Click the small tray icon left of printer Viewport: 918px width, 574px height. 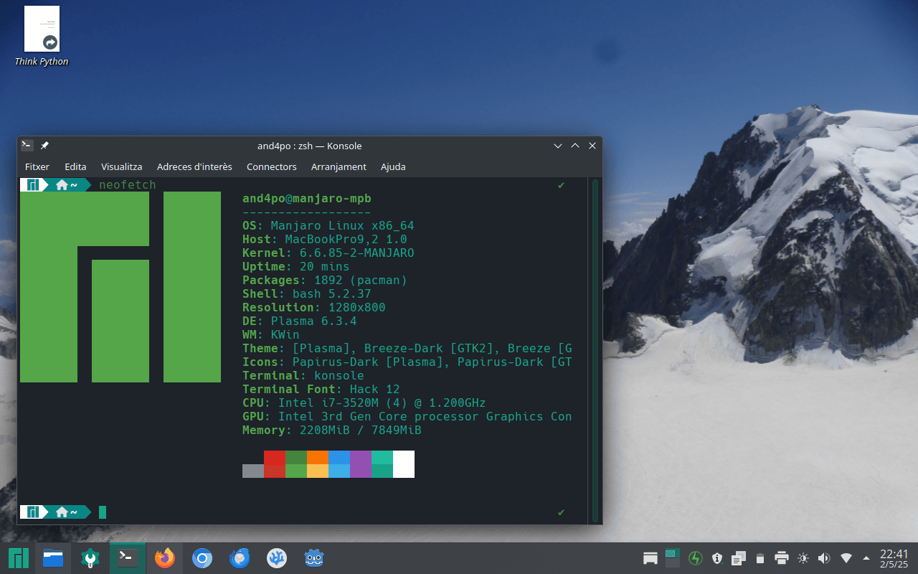pyautogui.click(x=760, y=558)
